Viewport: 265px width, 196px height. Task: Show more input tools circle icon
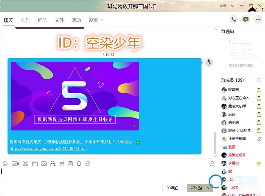[88, 164]
